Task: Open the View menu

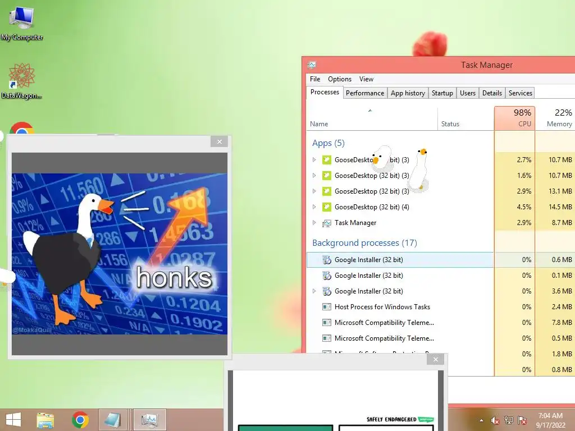Action: click(366, 79)
